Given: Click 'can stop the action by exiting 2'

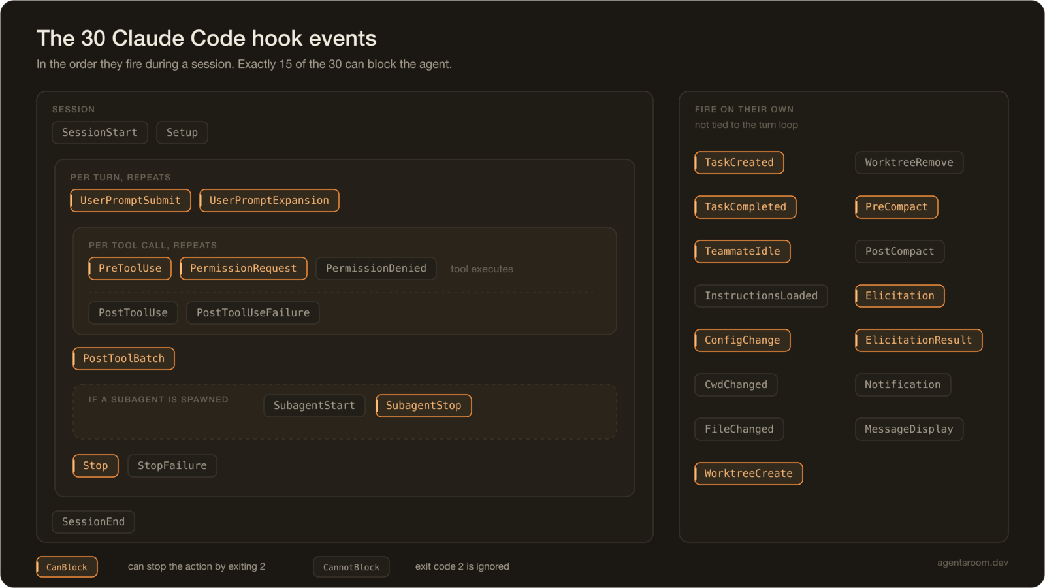Looking at the screenshot, I should pos(197,566).
